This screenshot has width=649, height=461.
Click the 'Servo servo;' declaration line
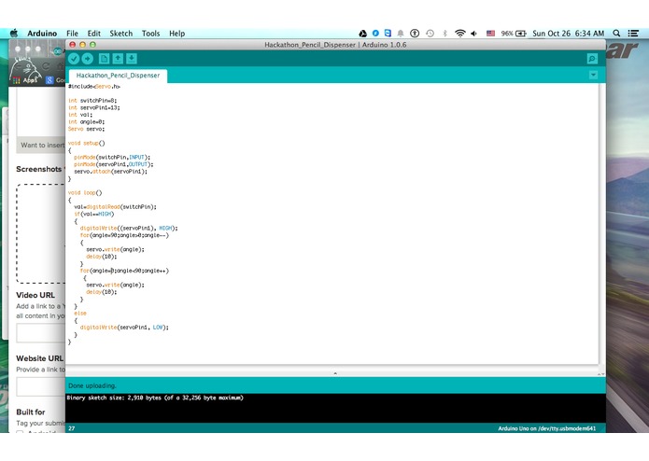click(86, 129)
